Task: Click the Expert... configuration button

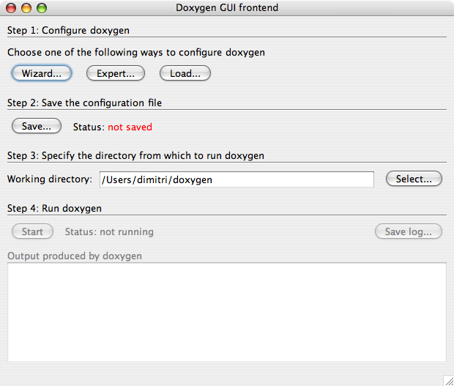Action: point(116,73)
